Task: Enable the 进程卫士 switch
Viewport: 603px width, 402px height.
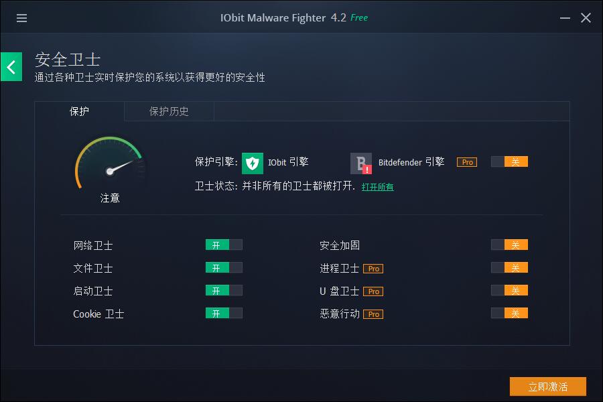Action: point(509,268)
